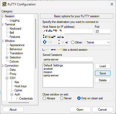Select the Session category
This screenshot has width=116, height=114.
click(x=9, y=16)
